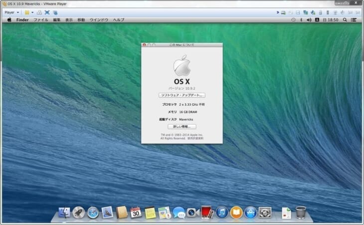
Task: Click the hard disk device icon in VMware toolbar
Action: pos(283,12)
